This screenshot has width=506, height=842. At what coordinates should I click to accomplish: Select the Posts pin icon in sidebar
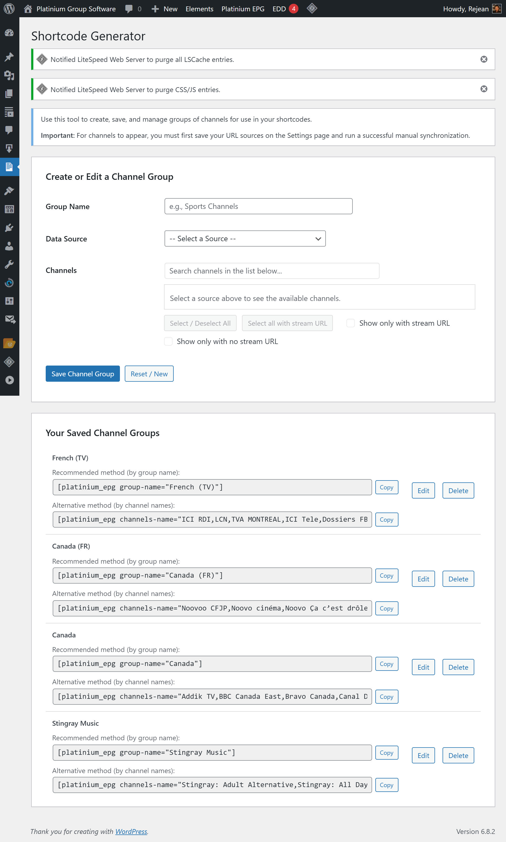point(10,57)
